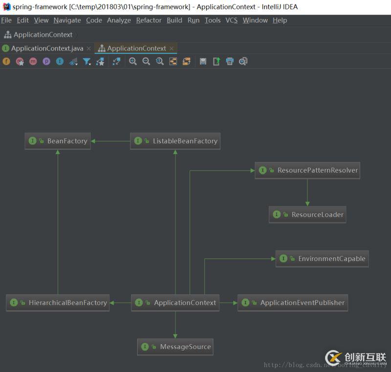391x372 pixels.
Task: Select the ResourcePatternResolver node
Action: pos(307,170)
